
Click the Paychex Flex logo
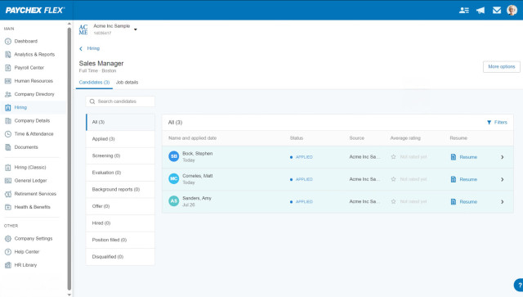[34, 11]
